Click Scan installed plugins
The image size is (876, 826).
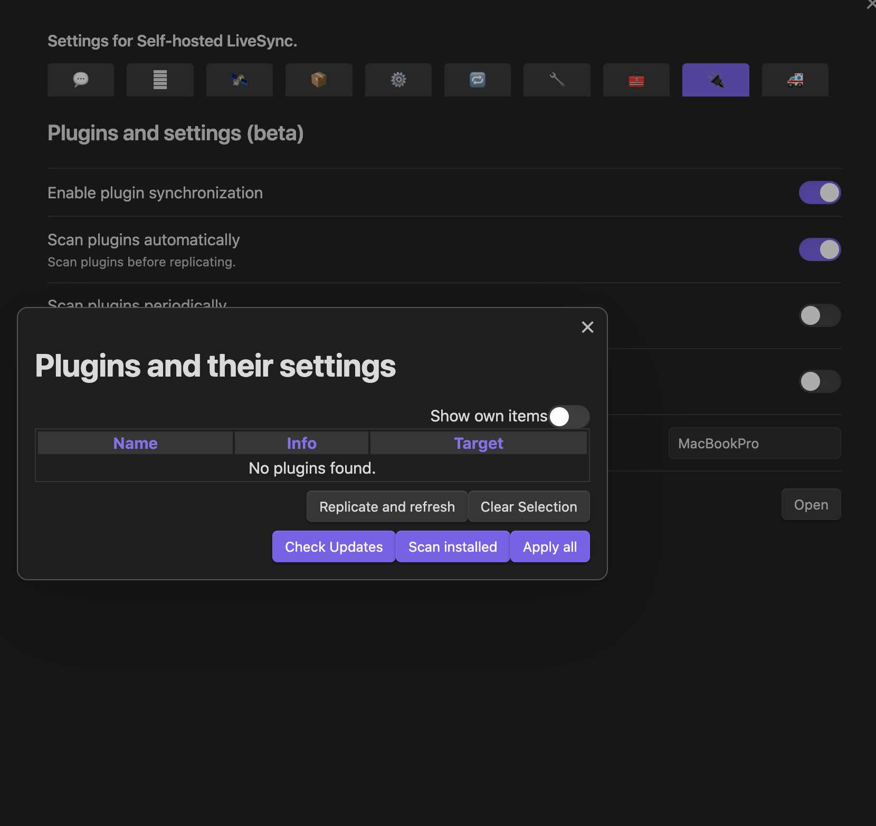point(452,546)
